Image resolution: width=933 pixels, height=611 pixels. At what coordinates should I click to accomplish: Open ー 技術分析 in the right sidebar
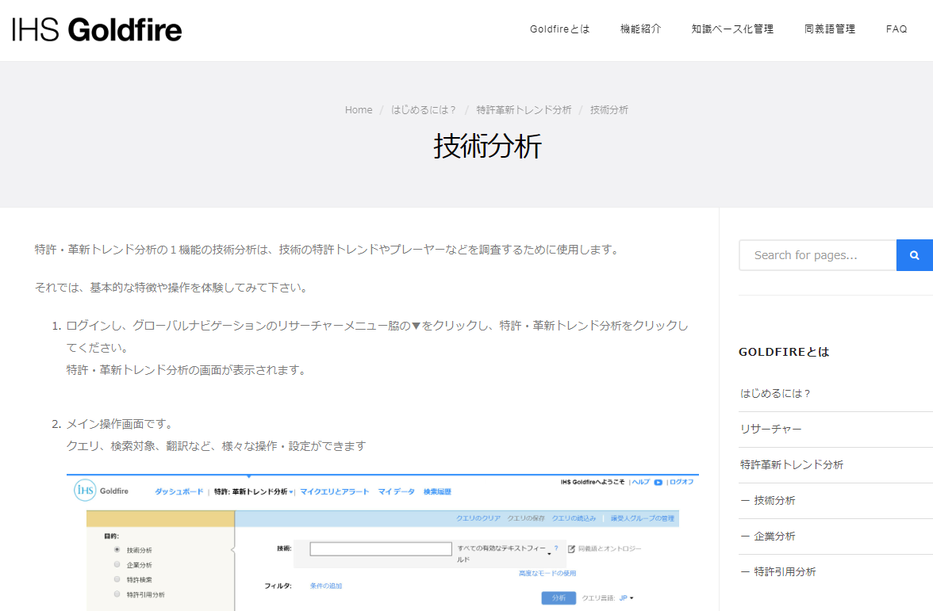(x=768, y=501)
